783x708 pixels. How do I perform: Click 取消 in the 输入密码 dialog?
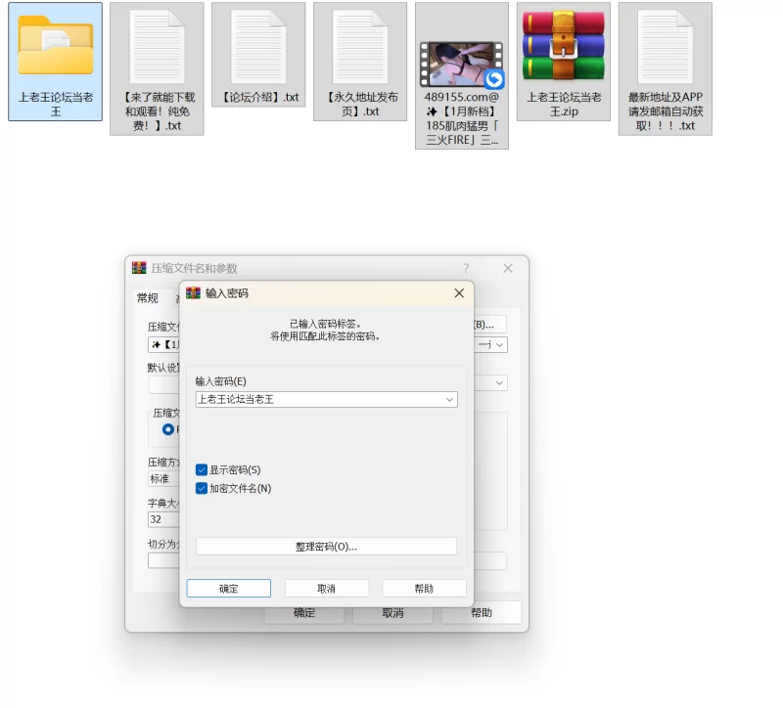coord(327,589)
